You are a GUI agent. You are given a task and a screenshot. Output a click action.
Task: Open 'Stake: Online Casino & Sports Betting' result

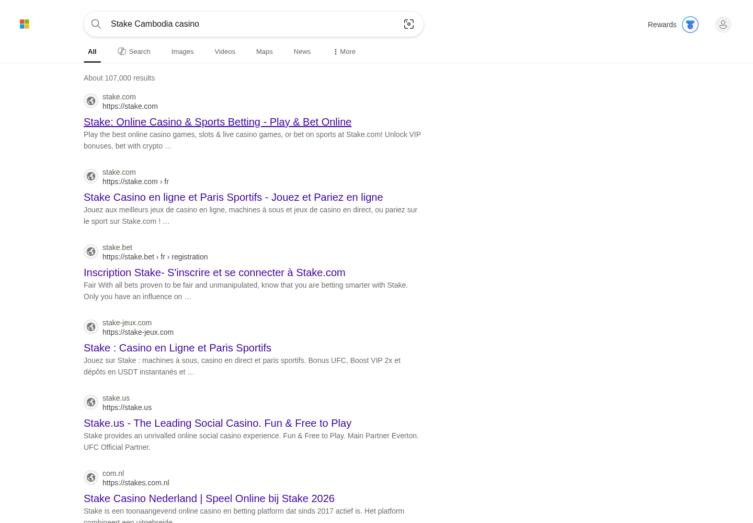[x=218, y=122]
